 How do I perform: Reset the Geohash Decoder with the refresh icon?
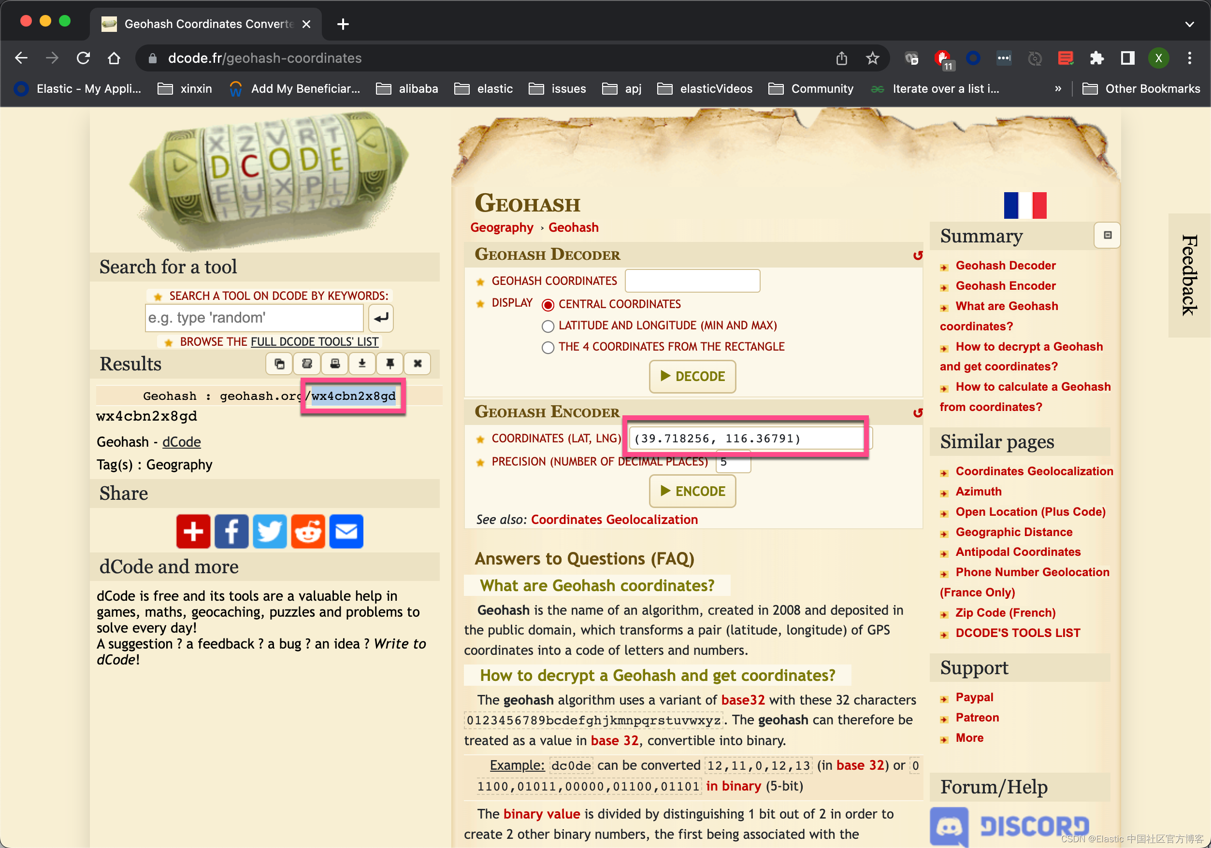tap(918, 255)
